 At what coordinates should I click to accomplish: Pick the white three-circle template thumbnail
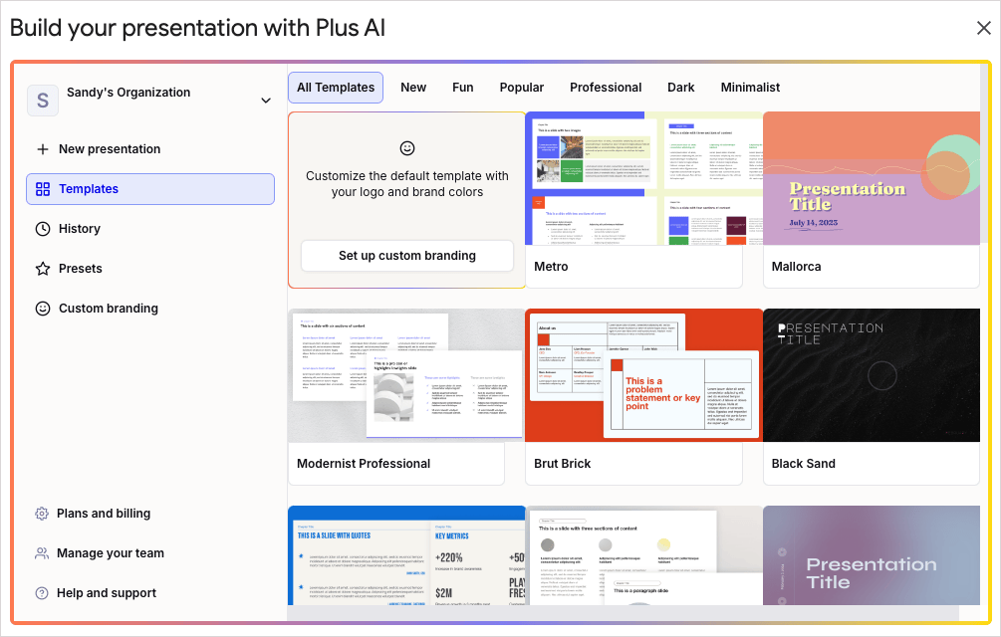coord(644,555)
